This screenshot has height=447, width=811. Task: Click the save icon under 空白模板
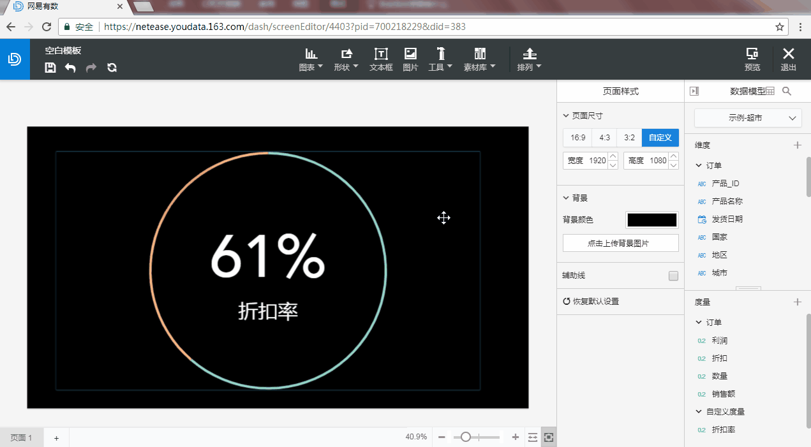50,68
